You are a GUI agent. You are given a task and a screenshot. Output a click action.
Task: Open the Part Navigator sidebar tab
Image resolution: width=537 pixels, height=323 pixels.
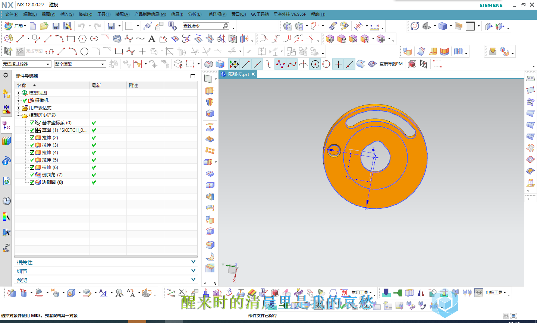coord(6,125)
